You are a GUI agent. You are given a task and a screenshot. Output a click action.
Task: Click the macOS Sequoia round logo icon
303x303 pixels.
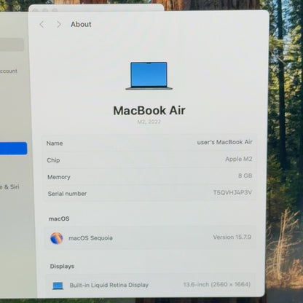(x=57, y=238)
